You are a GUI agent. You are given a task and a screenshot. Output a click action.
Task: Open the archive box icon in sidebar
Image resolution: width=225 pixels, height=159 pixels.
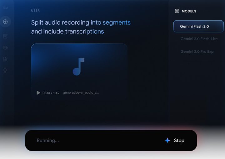5,36
